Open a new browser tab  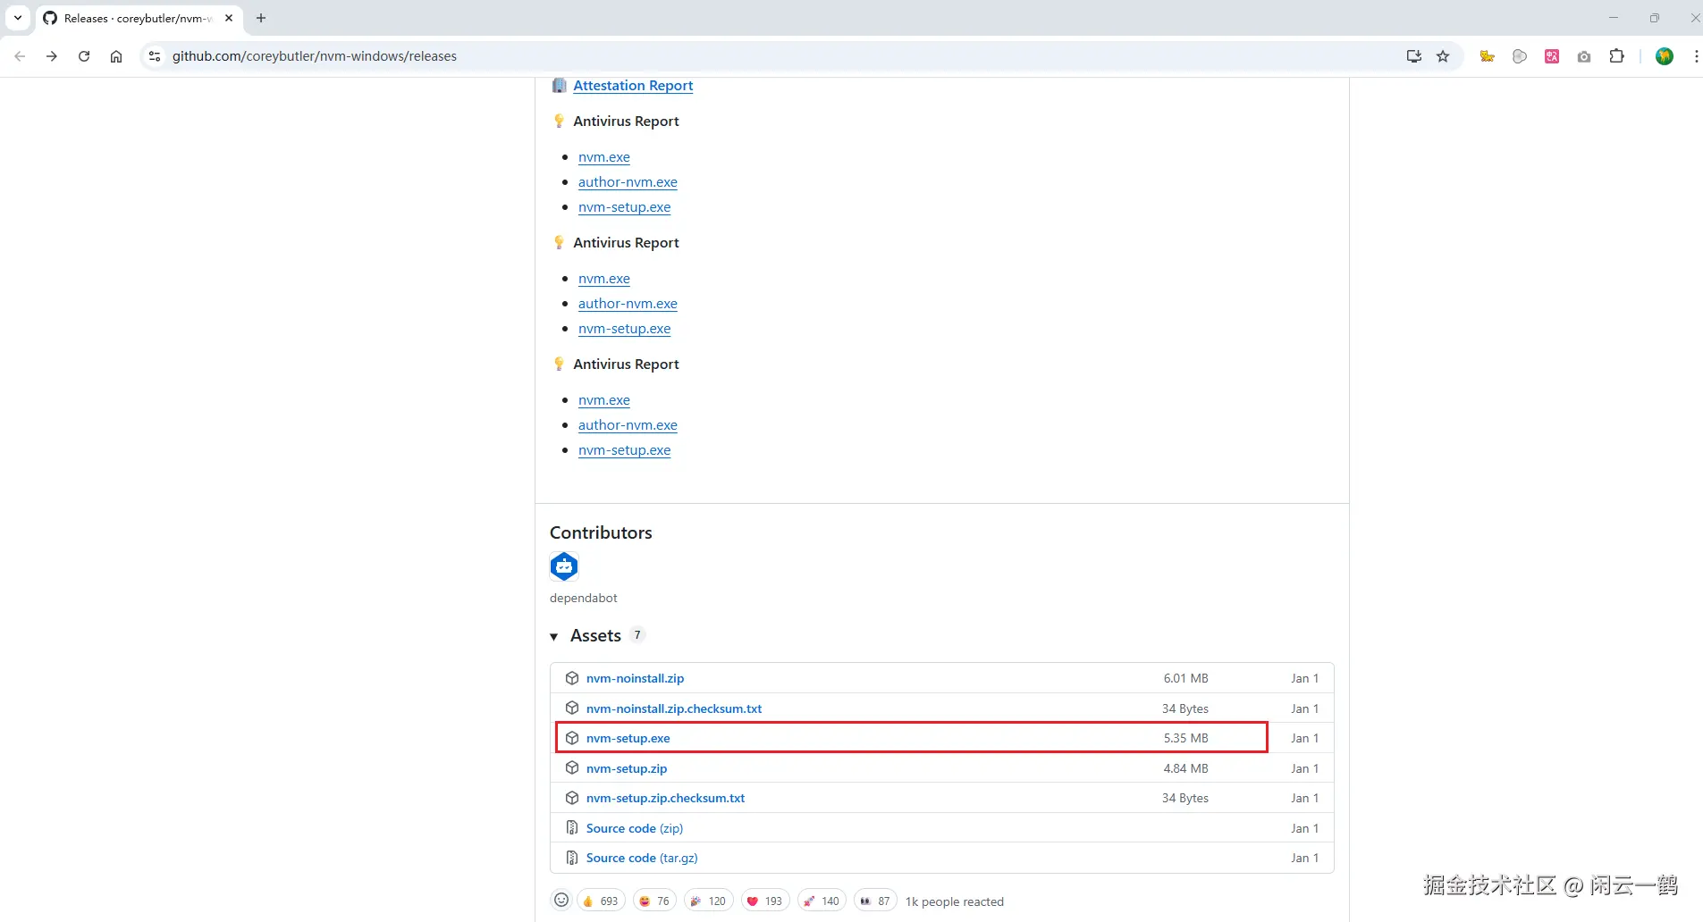[x=261, y=18]
